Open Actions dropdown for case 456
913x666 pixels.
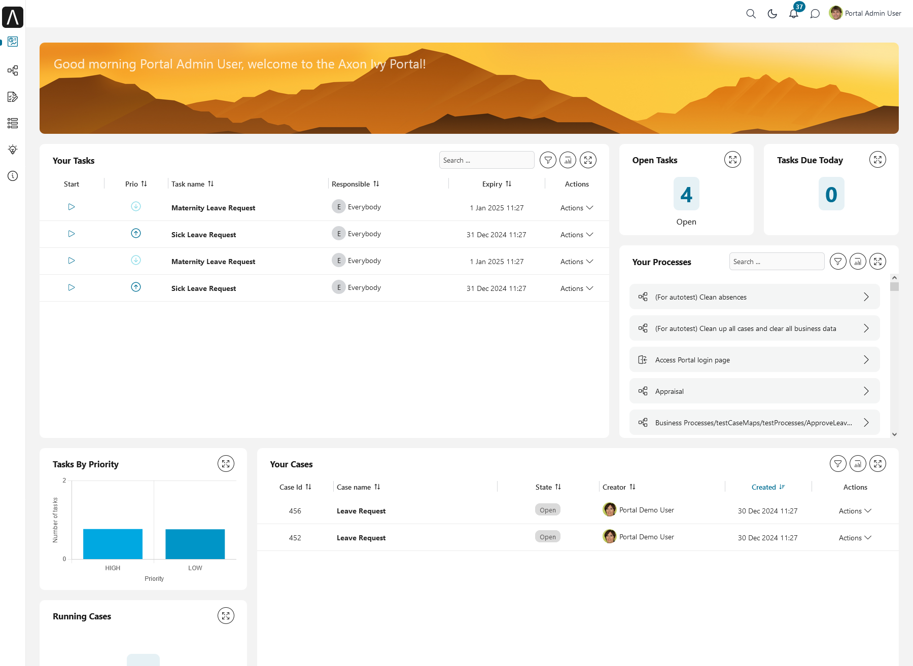[x=855, y=511]
